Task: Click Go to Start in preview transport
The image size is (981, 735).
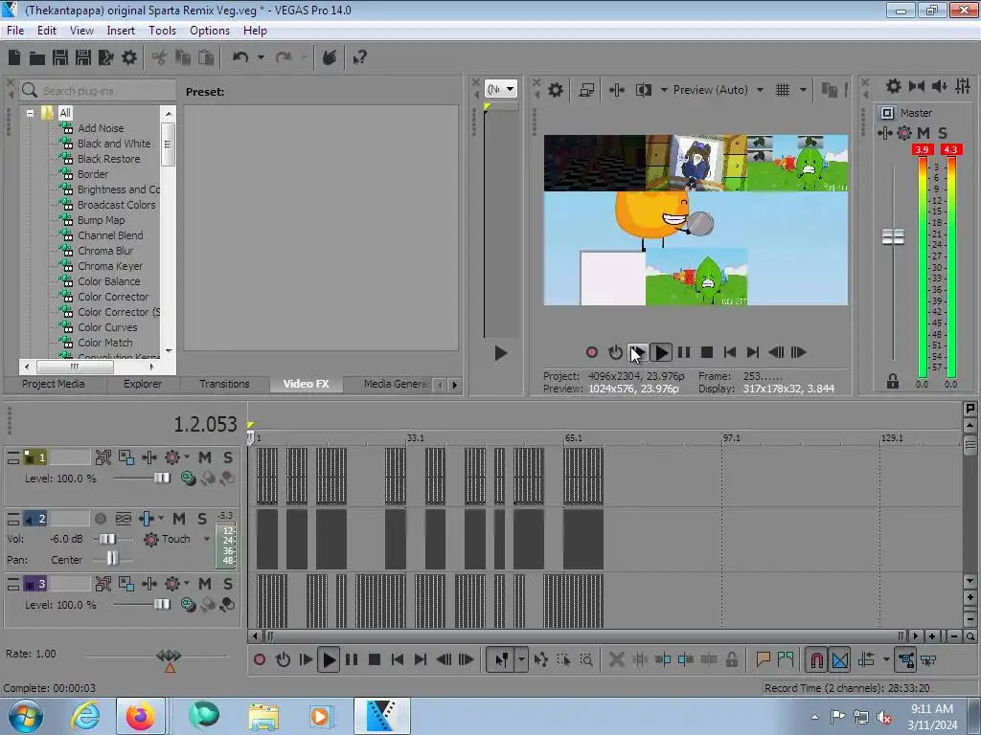Action: [x=729, y=352]
